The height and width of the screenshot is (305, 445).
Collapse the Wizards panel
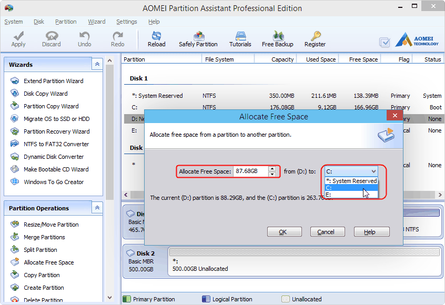click(97, 64)
